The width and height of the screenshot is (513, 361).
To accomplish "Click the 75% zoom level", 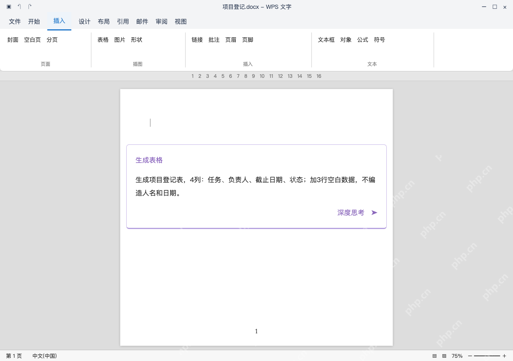I will tap(457, 356).
